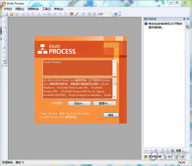Expand the rectangle shape tool flyout arrow
Image resolution: width=192 pixels, height=166 pixels.
(x=5, y=36)
